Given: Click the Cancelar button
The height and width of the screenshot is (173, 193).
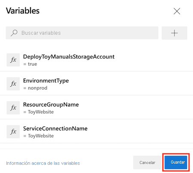Looking at the screenshot, I should click(147, 163).
